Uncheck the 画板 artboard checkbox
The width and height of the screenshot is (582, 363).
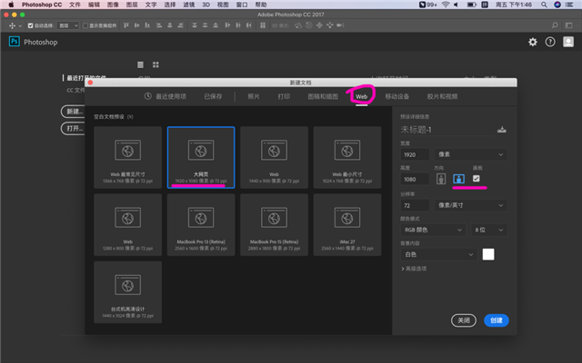pyautogui.click(x=477, y=179)
